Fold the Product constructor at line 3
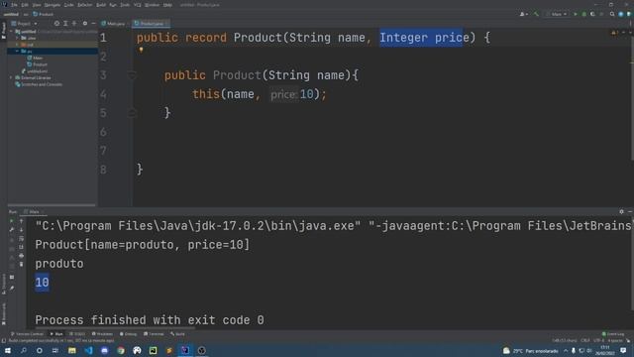Screen dimensions: 634x357 [132, 75]
